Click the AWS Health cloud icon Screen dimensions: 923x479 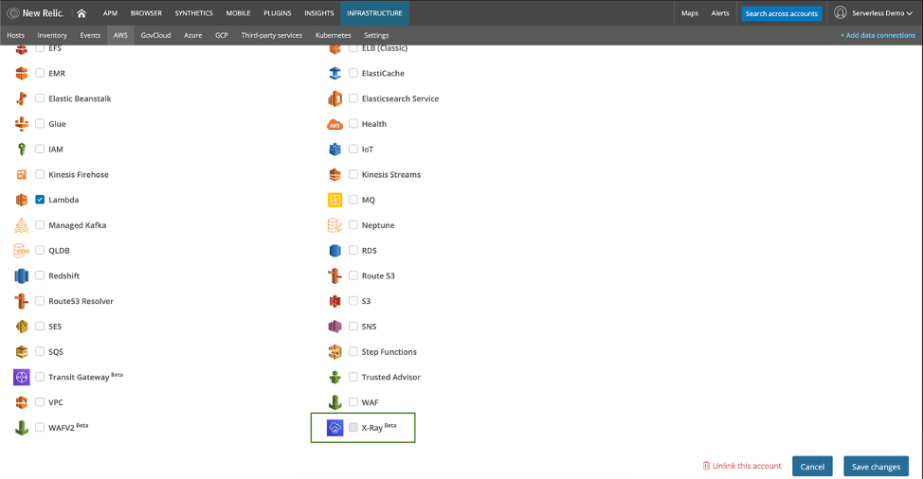(x=335, y=125)
